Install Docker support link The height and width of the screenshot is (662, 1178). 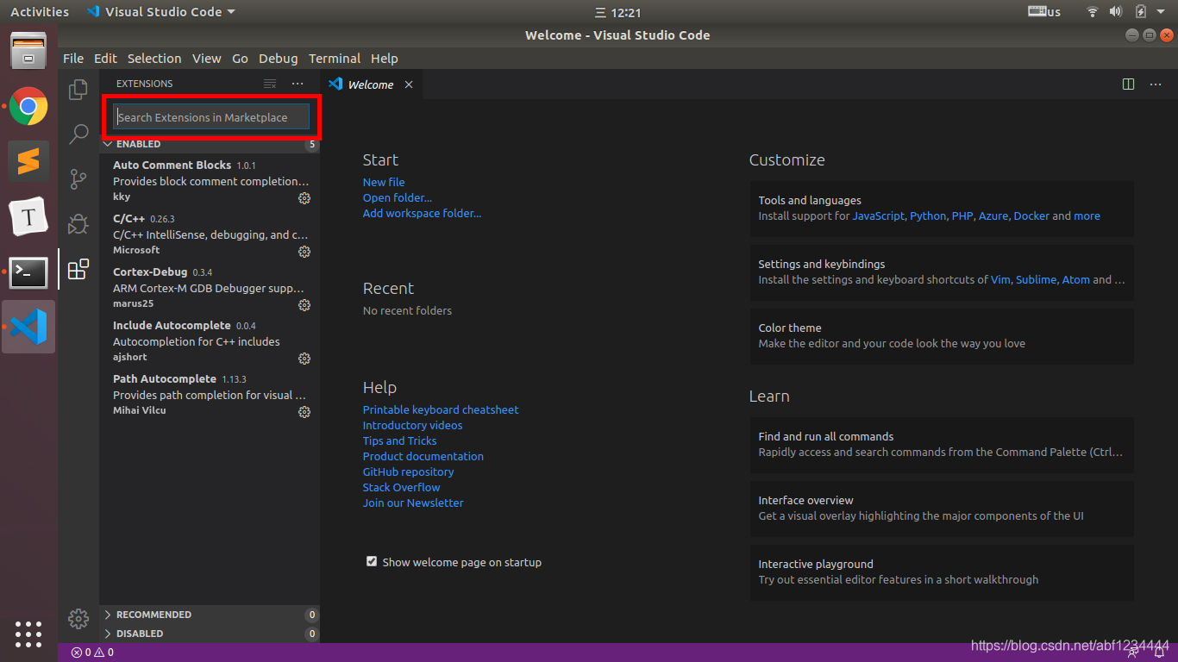tap(1031, 215)
